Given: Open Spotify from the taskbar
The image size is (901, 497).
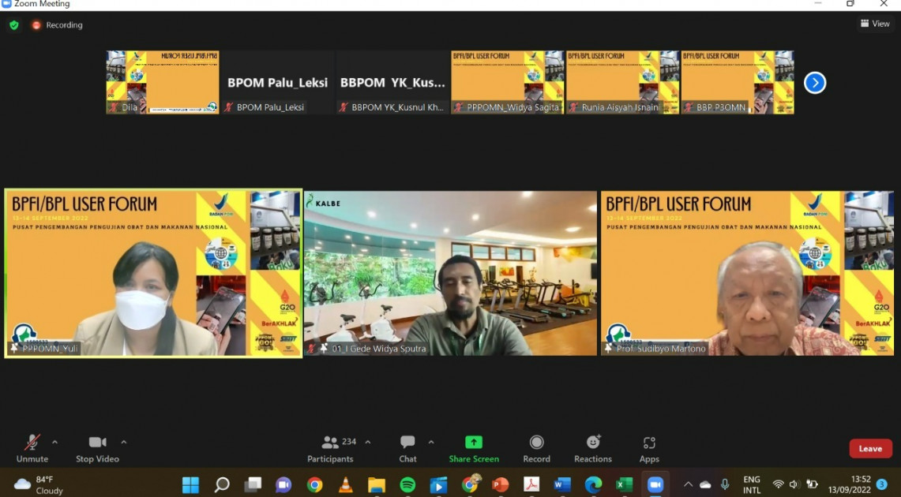Looking at the screenshot, I should (x=407, y=484).
